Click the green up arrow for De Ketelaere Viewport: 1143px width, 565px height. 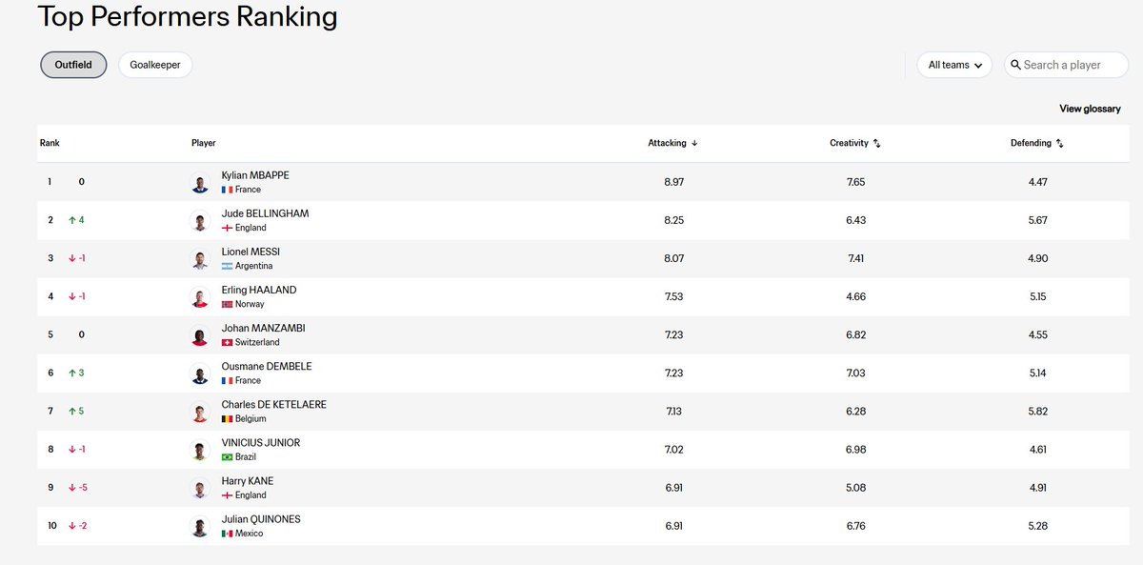71,411
